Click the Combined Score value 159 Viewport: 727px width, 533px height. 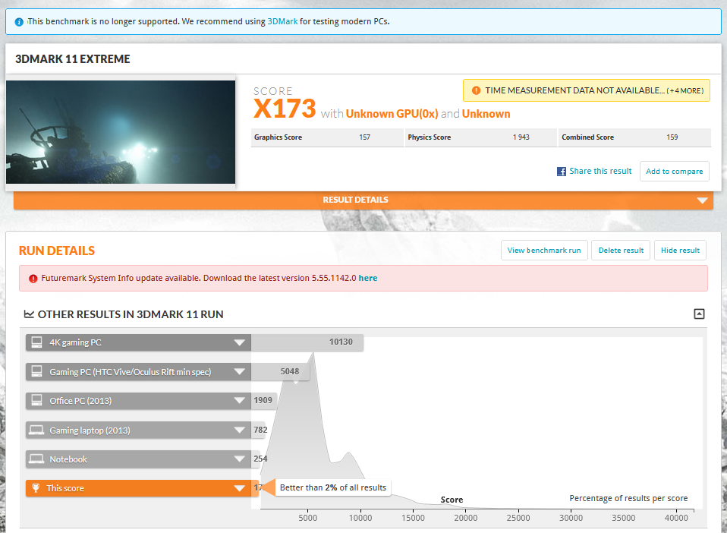[672, 137]
